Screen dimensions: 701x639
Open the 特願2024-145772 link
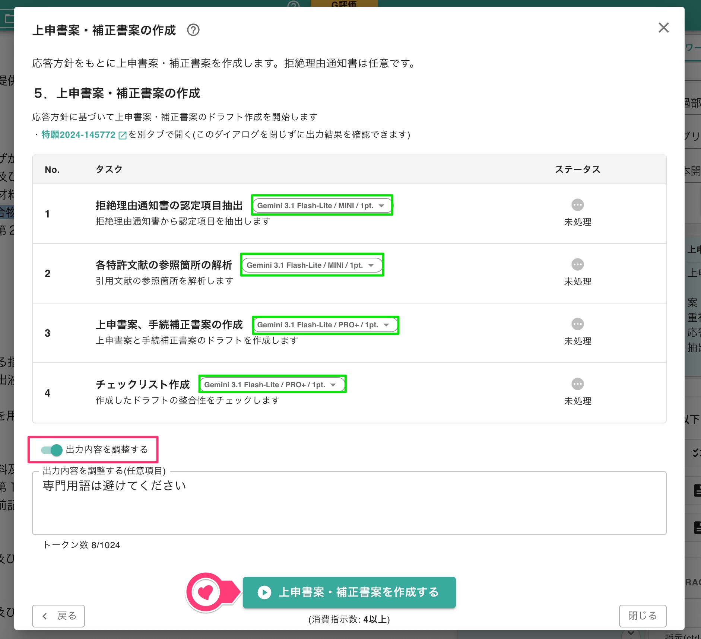point(78,135)
